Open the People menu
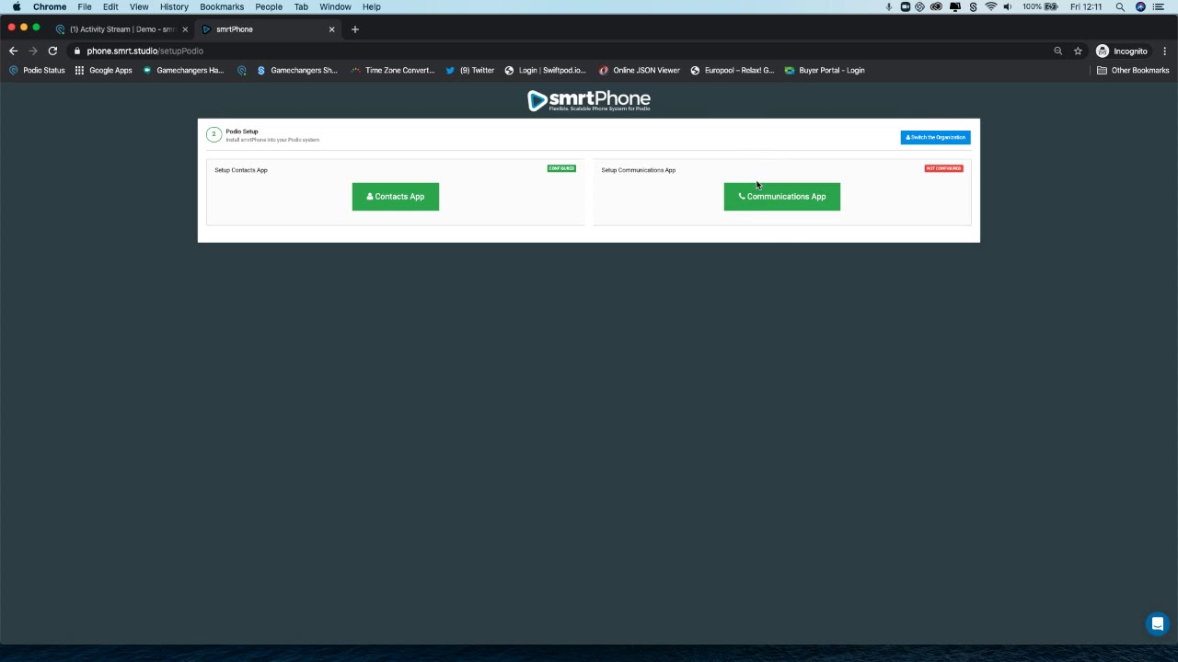Viewport: 1178px width, 662px height. coord(269,6)
